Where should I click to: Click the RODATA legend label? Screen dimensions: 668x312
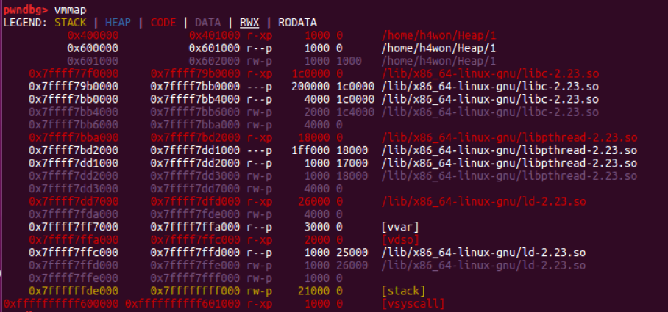tap(298, 23)
